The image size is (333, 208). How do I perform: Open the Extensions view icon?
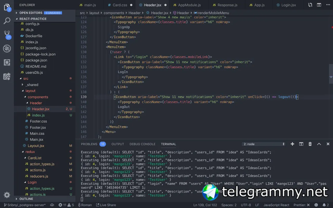7,62
